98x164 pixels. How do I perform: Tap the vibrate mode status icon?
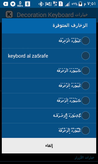48,4
